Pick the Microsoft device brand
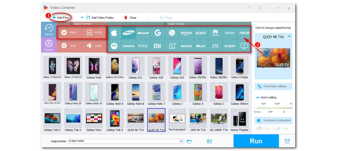The width and height of the screenshot is (337, 151). (143, 33)
